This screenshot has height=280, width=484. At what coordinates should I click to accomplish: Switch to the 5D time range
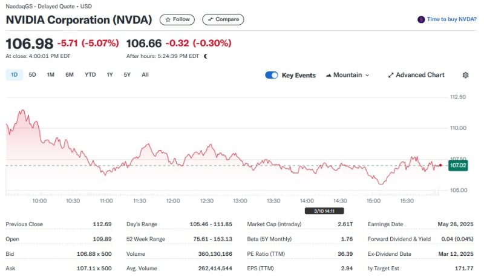tap(33, 75)
